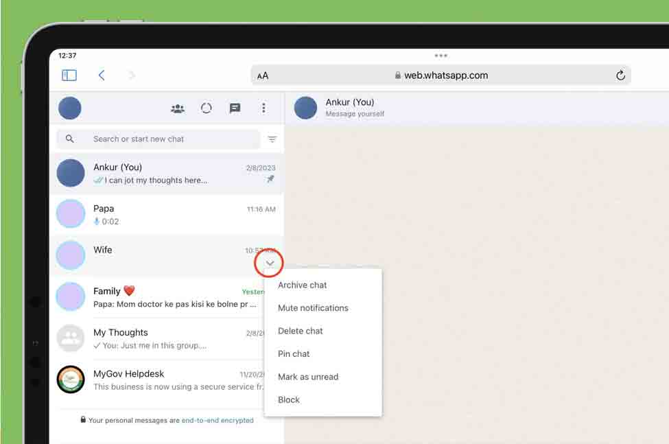Image resolution: width=669 pixels, height=444 pixels.
Task: Toggle the unread chats filter icon
Action: pos(272,139)
